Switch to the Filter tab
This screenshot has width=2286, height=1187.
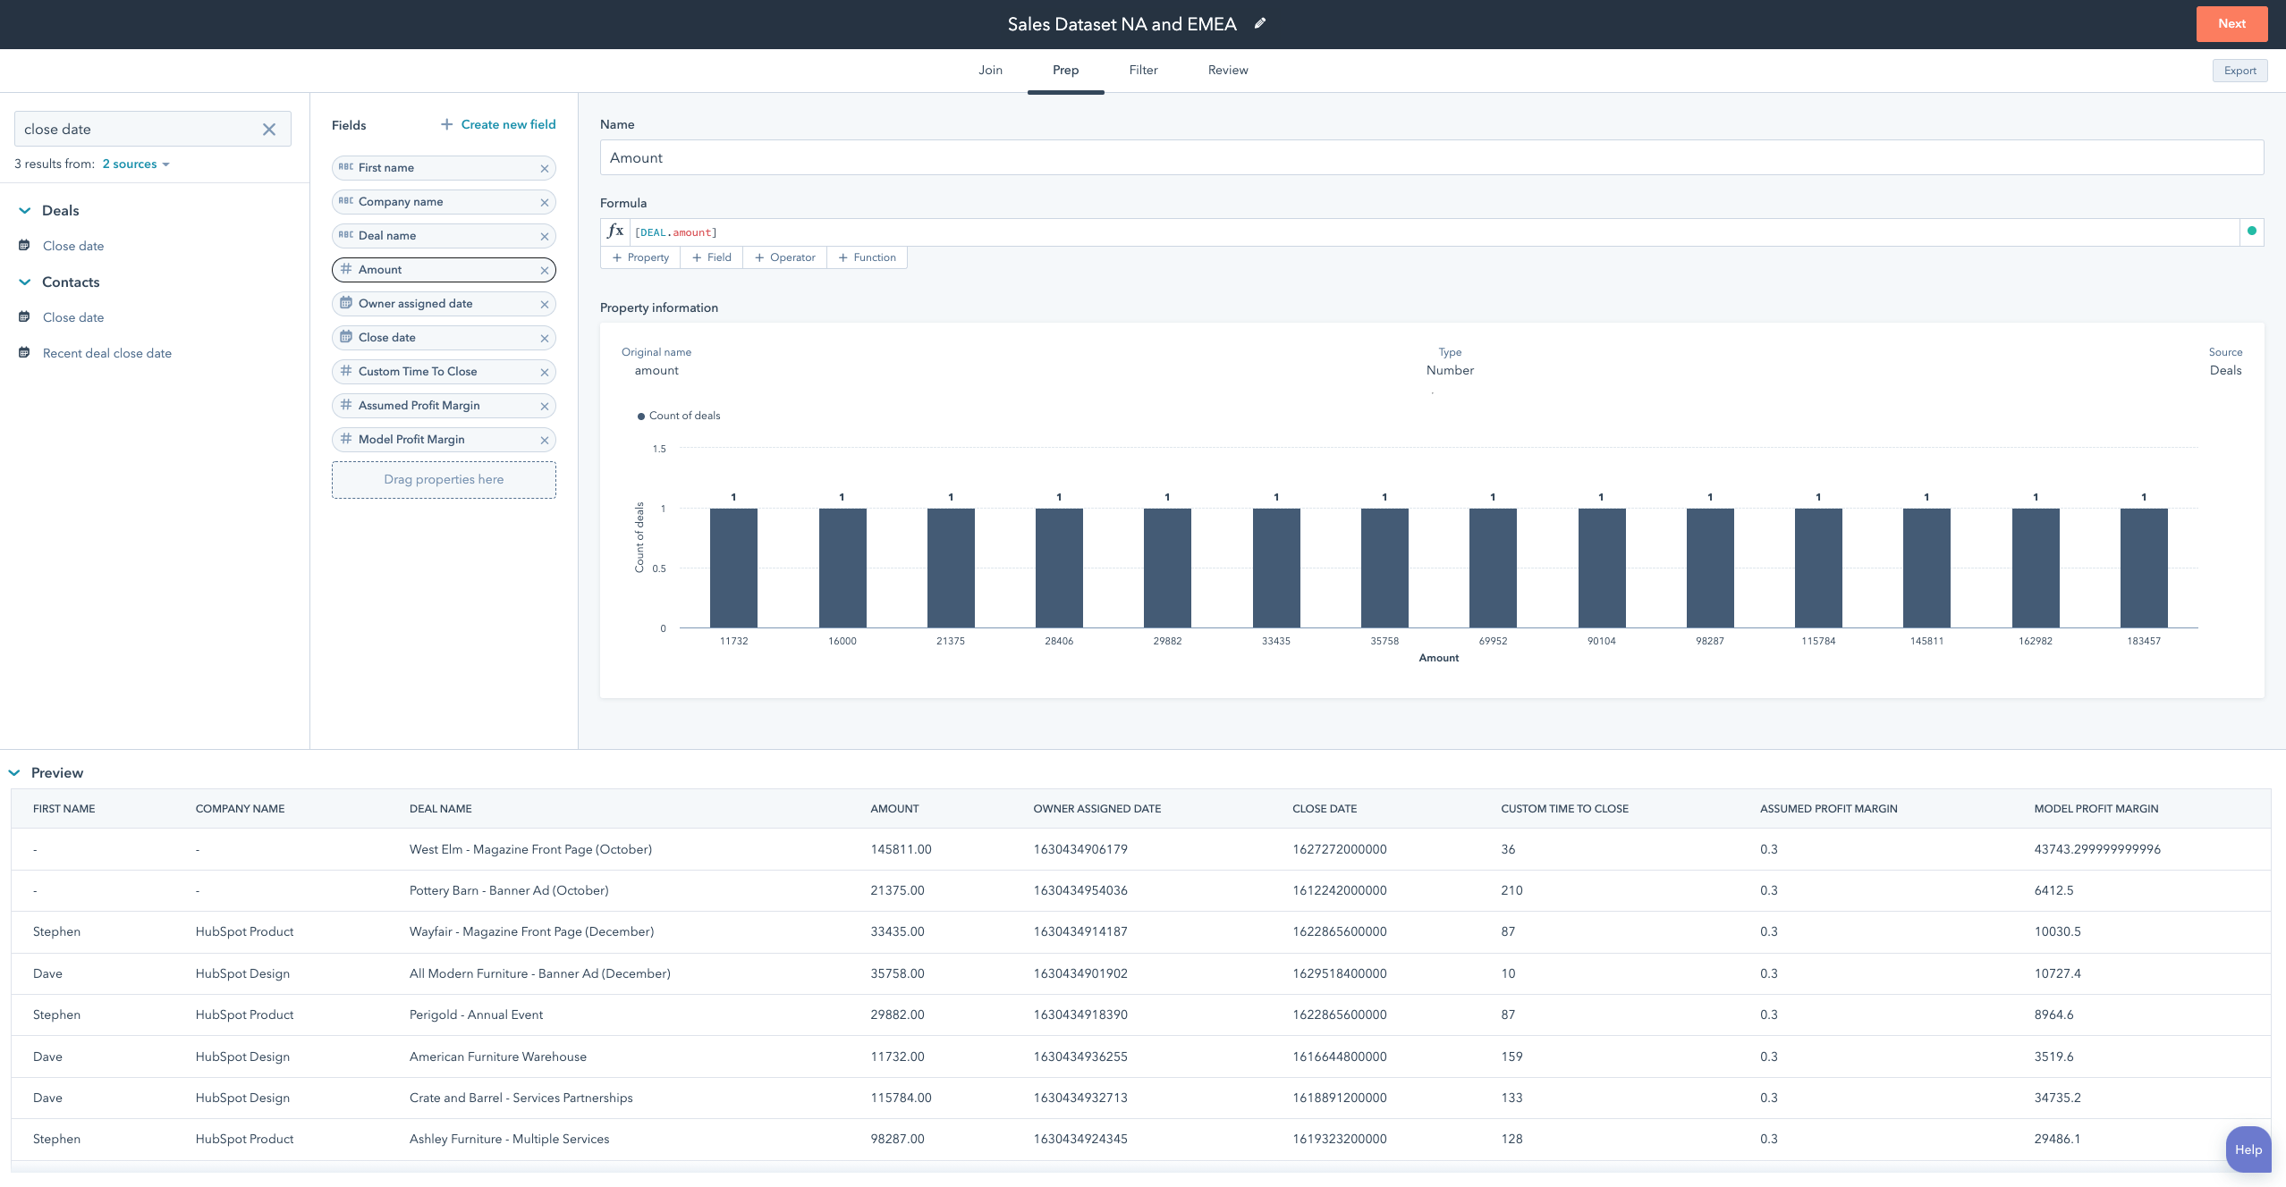[1143, 70]
